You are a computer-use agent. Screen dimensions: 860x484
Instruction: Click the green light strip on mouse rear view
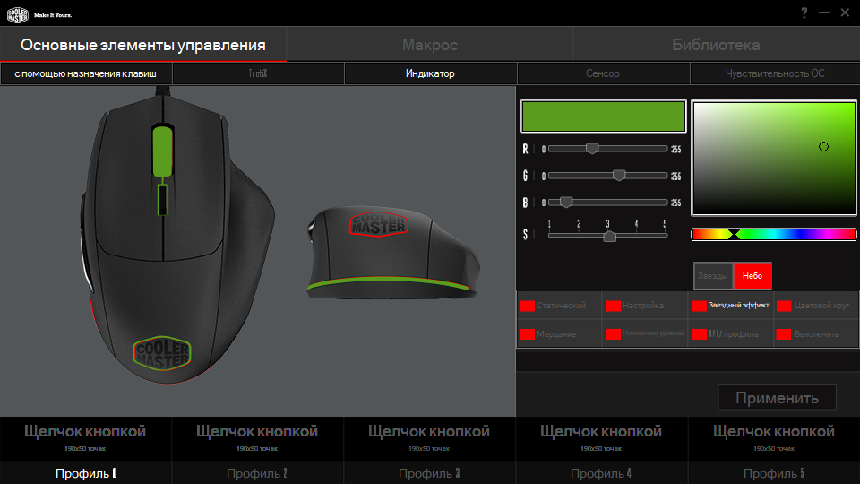[387, 281]
